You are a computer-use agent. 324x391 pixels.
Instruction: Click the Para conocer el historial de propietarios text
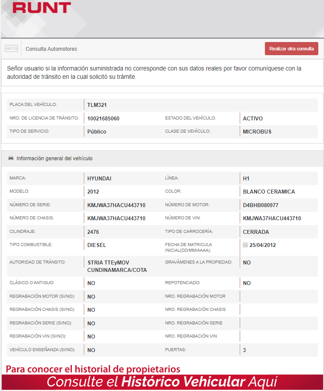tap(93, 369)
